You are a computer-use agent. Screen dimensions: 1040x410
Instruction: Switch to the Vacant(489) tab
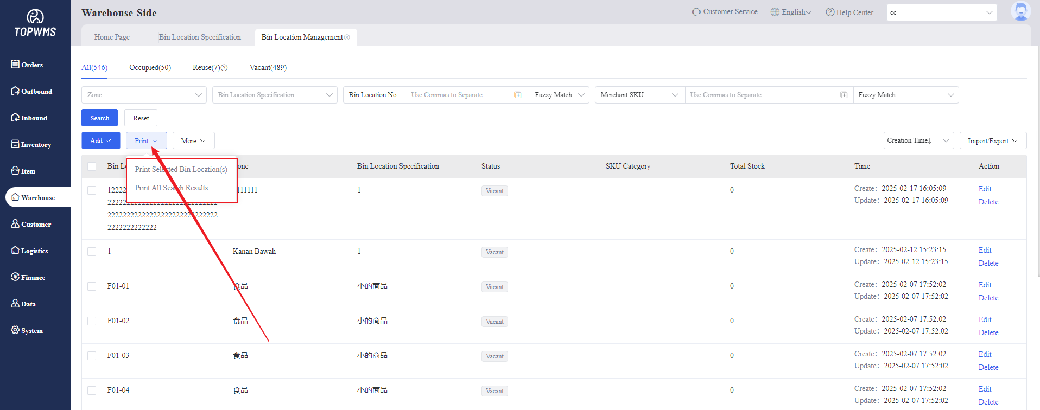[x=268, y=67]
